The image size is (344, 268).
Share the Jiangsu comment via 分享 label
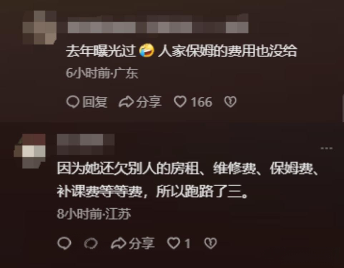pyautogui.click(x=142, y=243)
